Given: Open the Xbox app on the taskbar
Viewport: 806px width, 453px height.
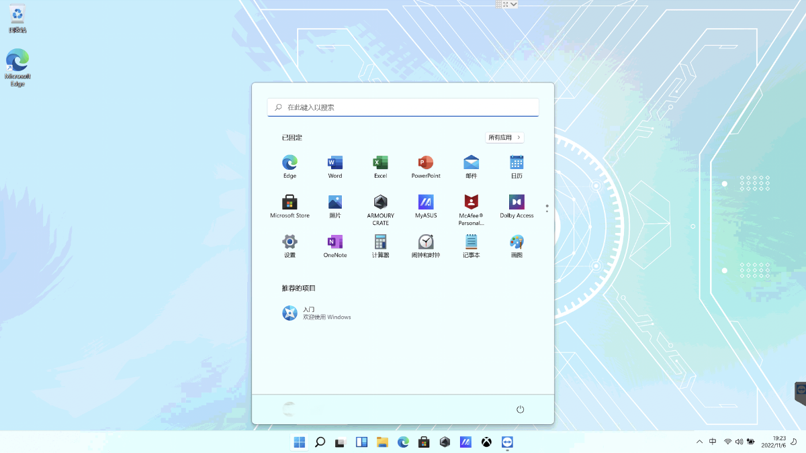Looking at the screenshot, I should (x=486, y=442).
